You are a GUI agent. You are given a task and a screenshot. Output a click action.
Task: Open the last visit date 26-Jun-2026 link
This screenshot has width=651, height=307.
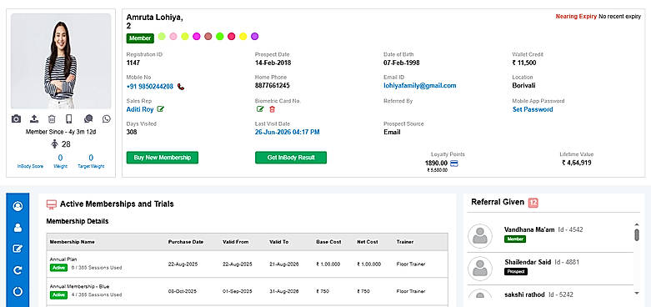288,132
